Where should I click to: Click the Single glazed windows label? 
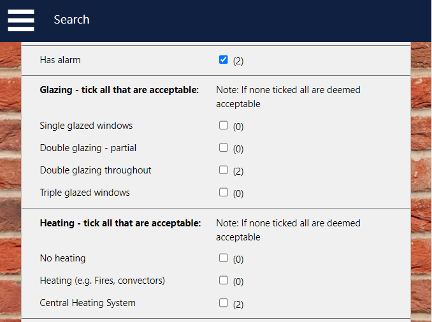point(86,126)
